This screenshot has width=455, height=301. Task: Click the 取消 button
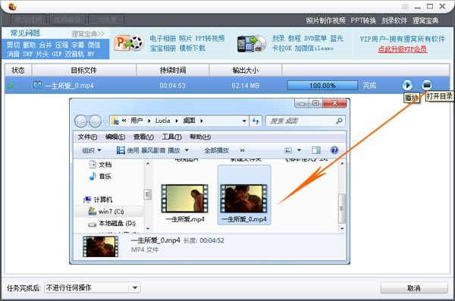click(414, 288)
